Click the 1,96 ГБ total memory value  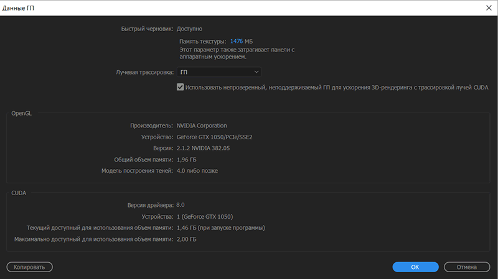pos(186,160)
